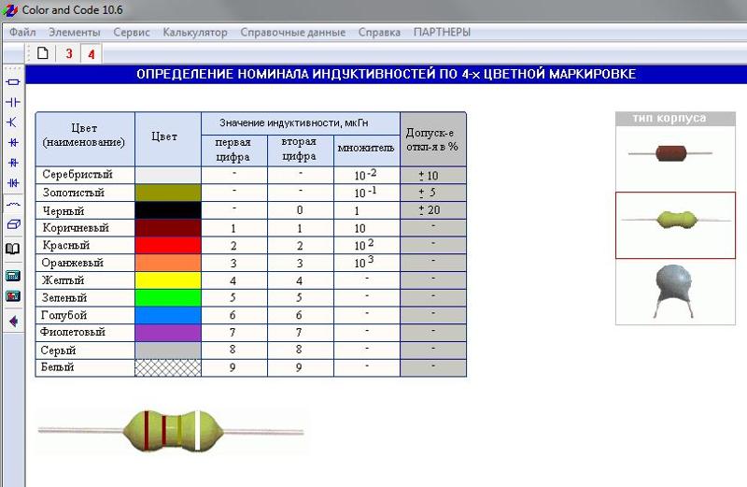Viewport: 747px width, 487px height.
Task: Pick the red color swatch
Action: click(x=168, y=245)
